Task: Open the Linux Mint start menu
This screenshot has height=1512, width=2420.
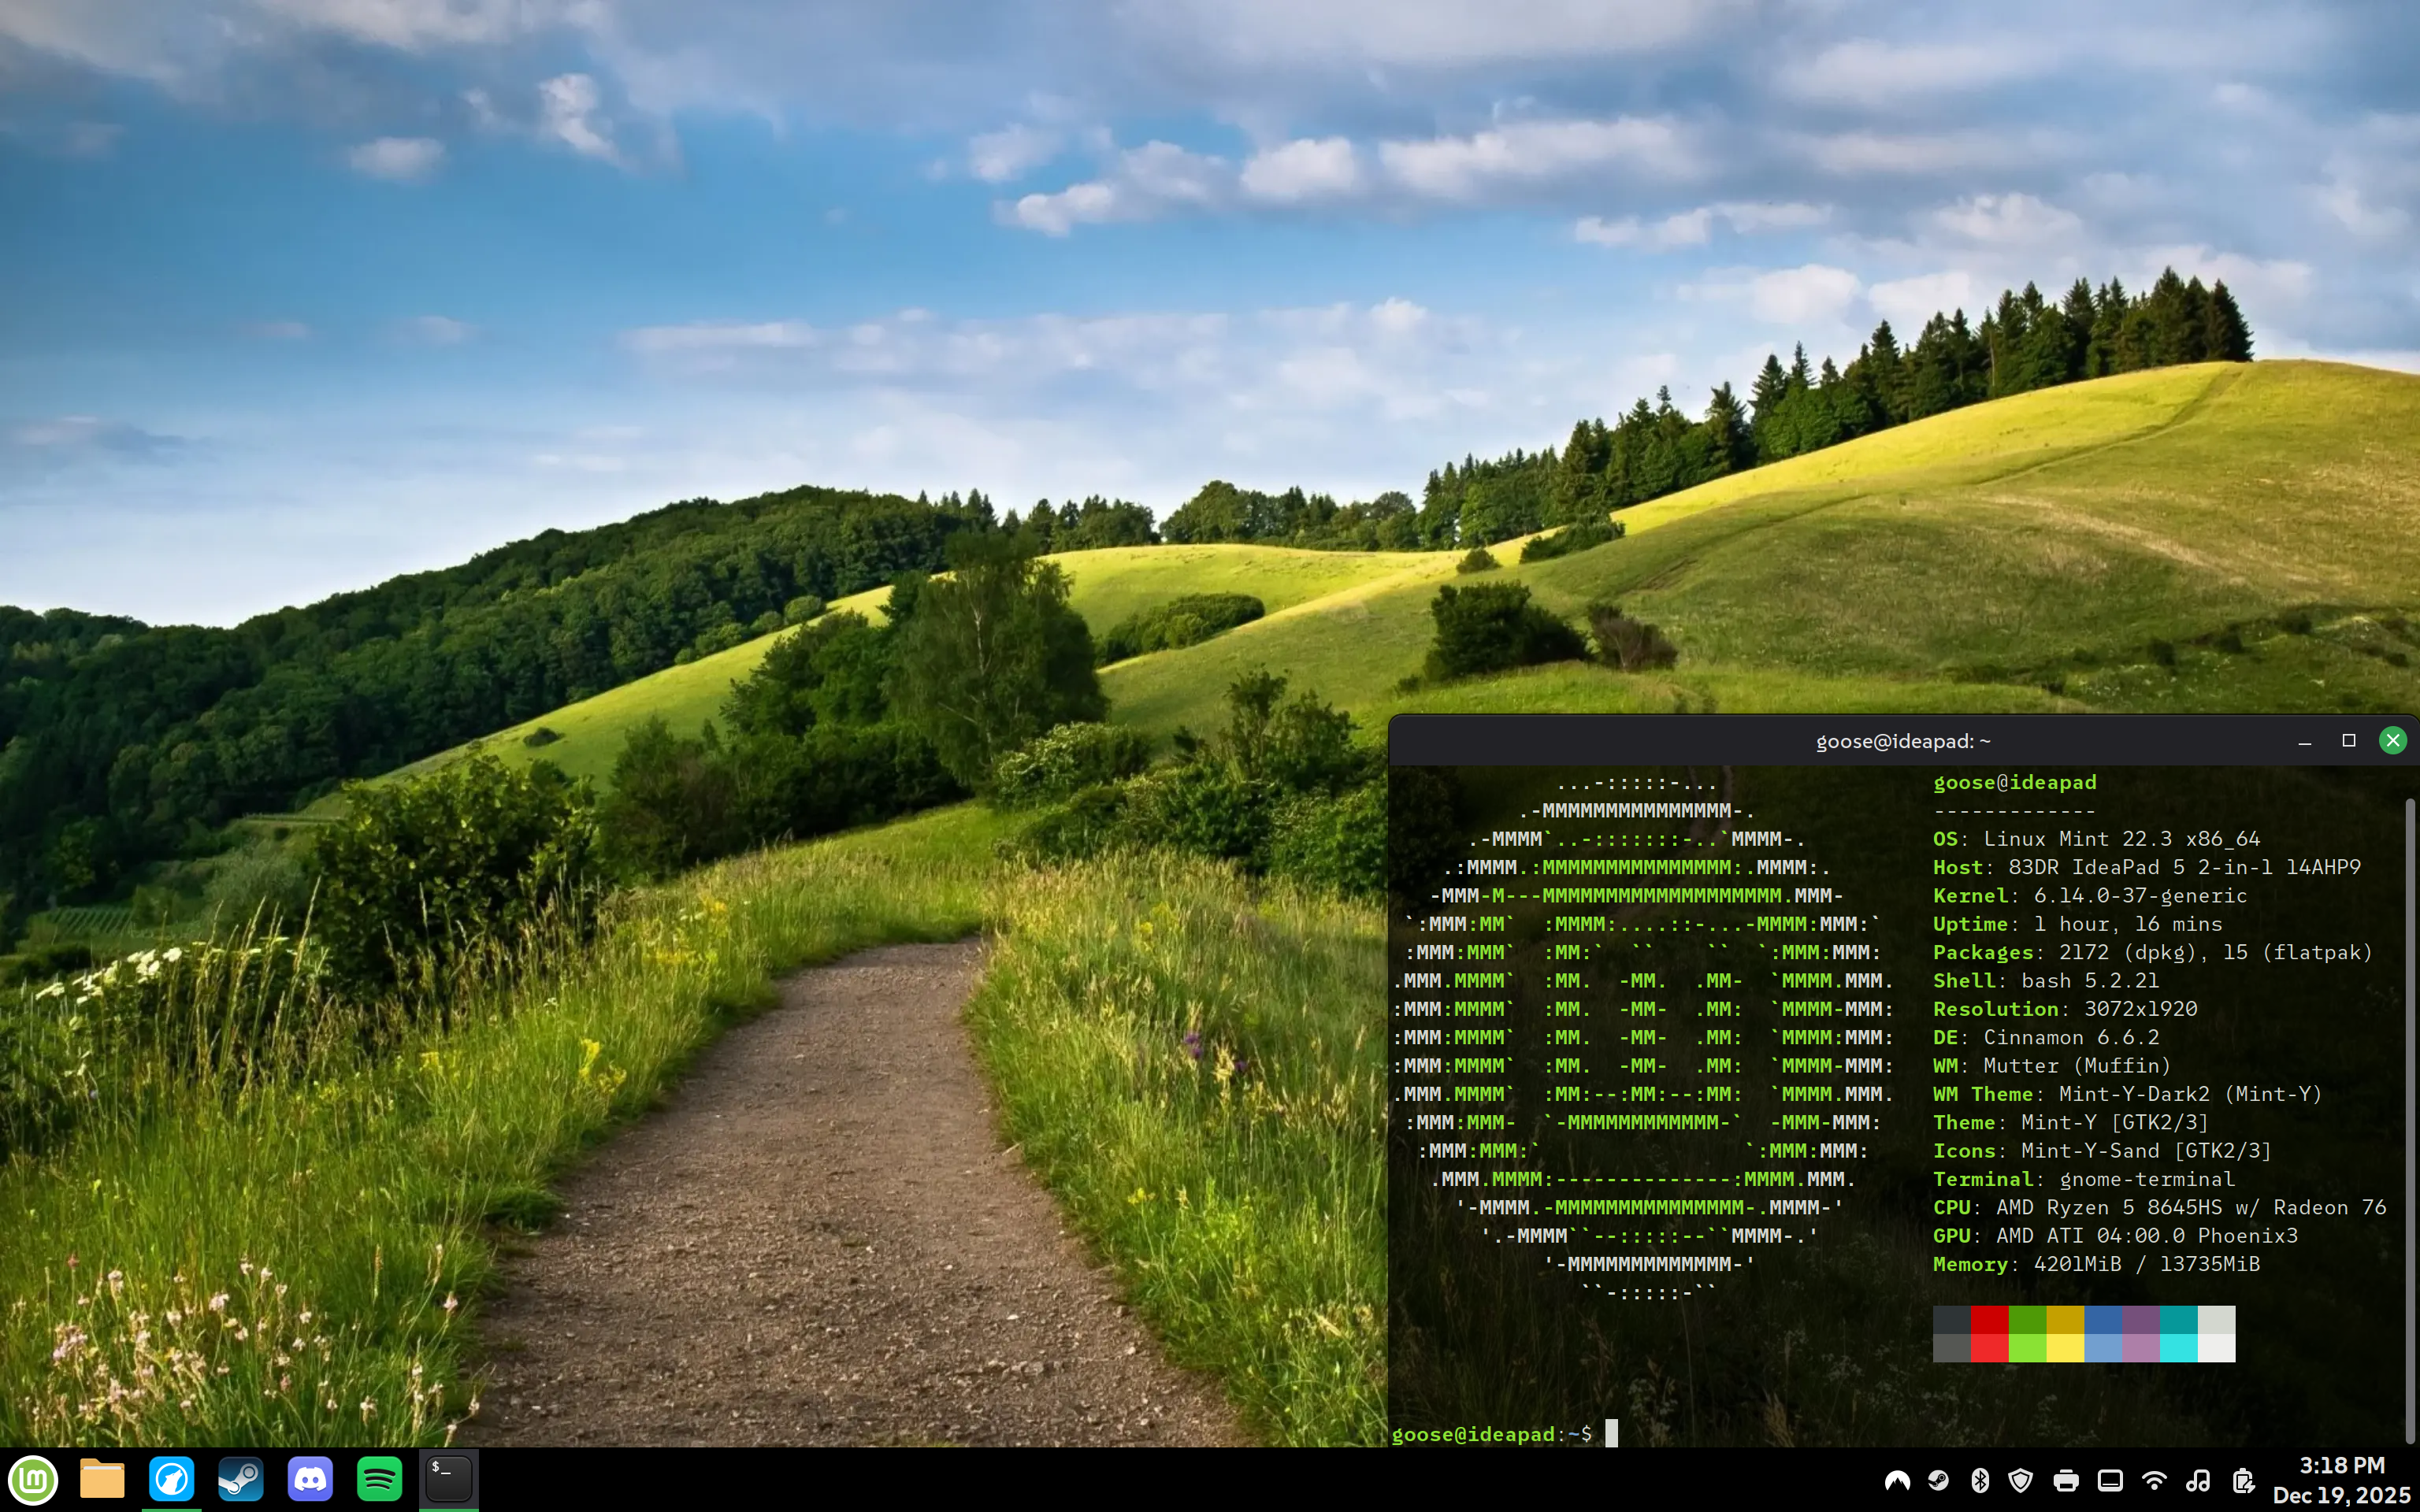Action: 34,1480
